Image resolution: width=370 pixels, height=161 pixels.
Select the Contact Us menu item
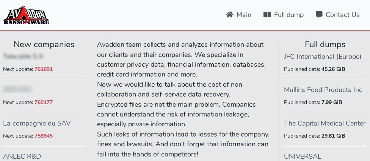coord(342,15)
